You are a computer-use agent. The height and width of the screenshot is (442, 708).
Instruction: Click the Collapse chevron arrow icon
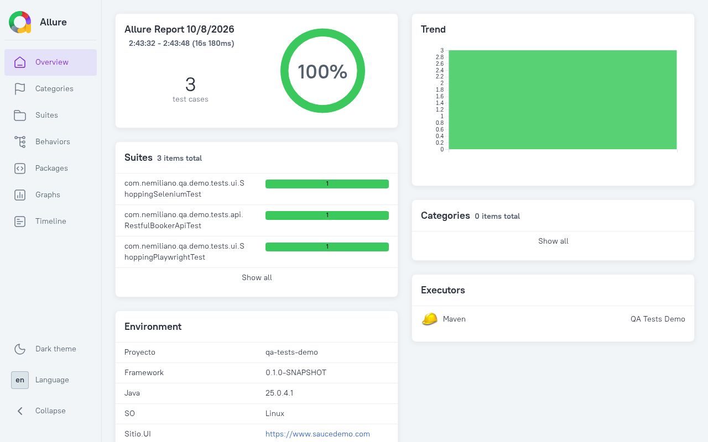tap(20, 411)
